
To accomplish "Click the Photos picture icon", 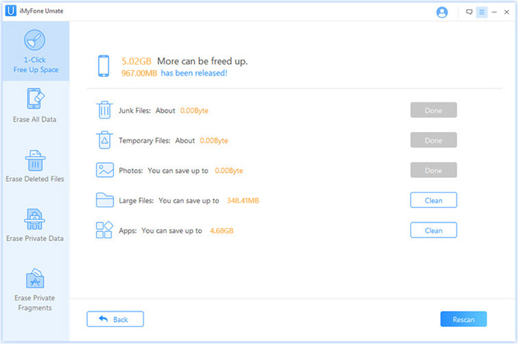I will coord(105,170).
